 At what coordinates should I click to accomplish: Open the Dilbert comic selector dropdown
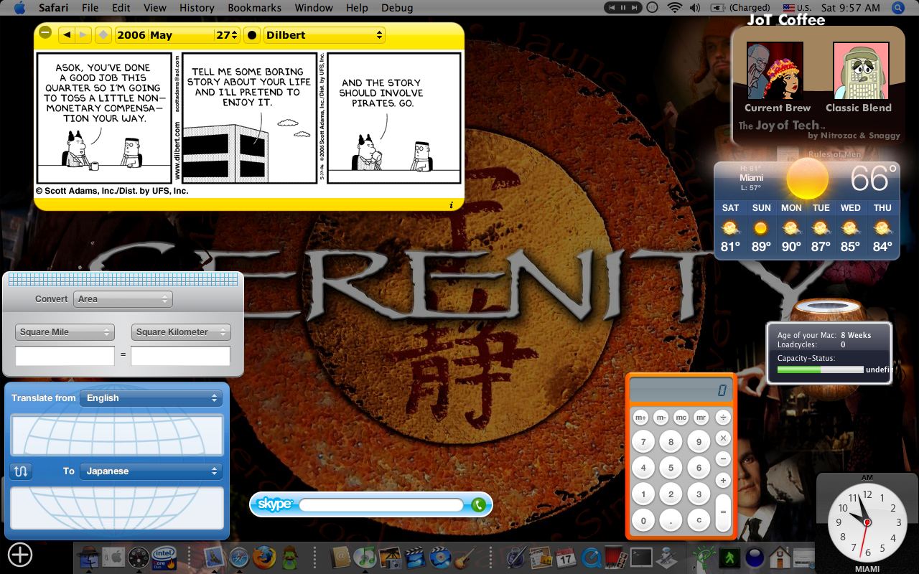[x=325, y=34]
